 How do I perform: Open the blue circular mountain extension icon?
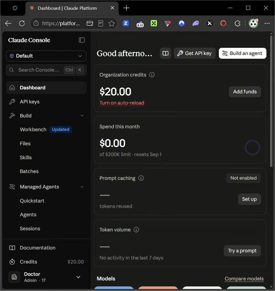pos(182,23)
